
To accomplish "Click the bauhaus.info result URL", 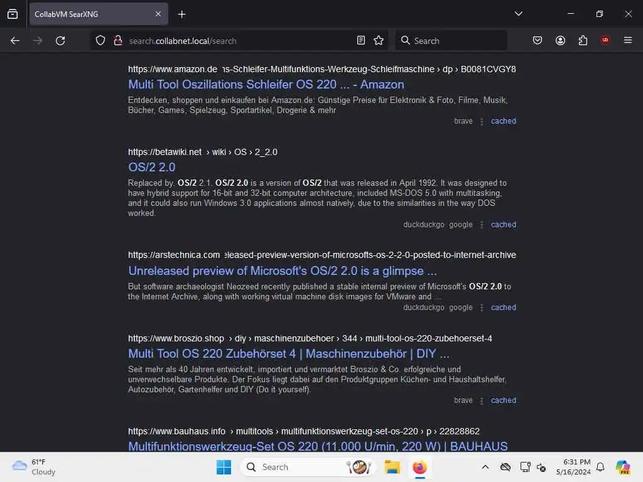I will (x=303, y=432).
